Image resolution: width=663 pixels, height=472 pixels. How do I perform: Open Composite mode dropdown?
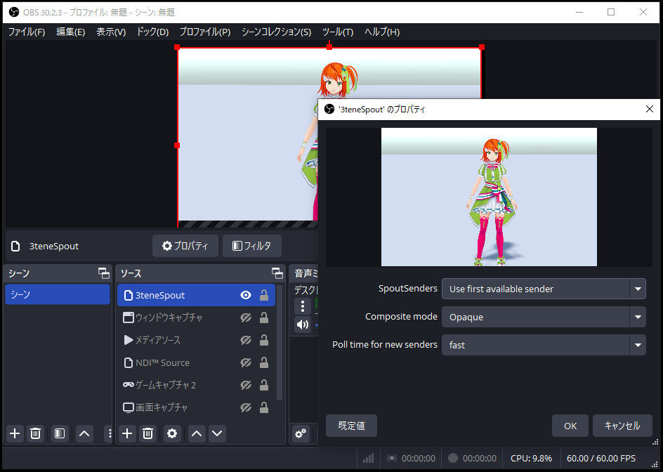click(x=544, y=317)
